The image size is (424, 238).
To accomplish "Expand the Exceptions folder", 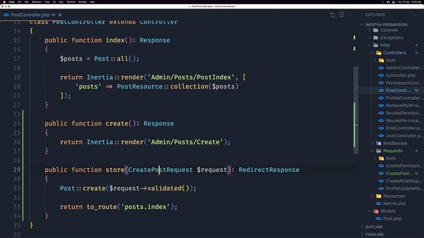I will tap(370, 38).
